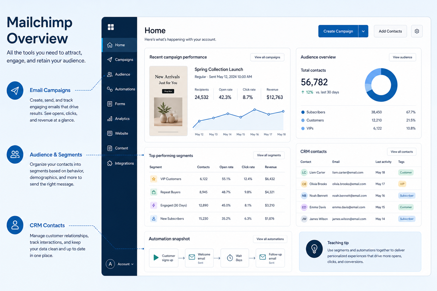The height and width of the screenshot is (291, 437).
Task: Click the Follow-up email envelope icon
Action: tap(263, 257)
